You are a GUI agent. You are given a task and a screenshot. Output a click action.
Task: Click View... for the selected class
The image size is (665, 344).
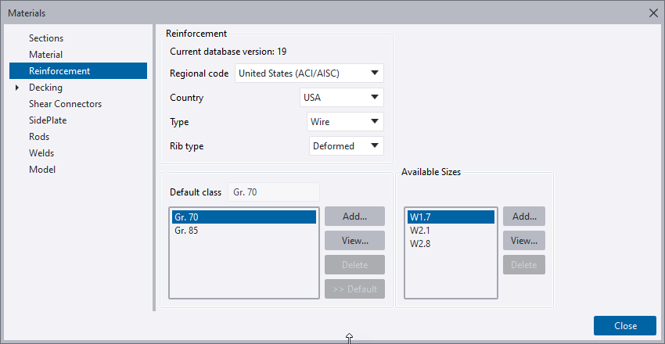click(354, 241)
